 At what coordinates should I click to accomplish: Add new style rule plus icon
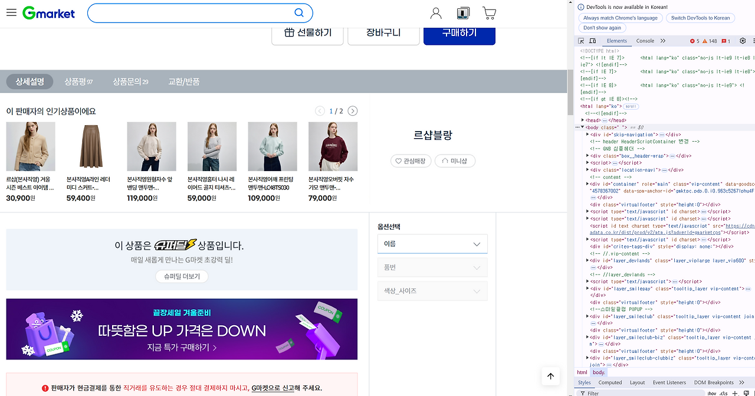(734, 393)
